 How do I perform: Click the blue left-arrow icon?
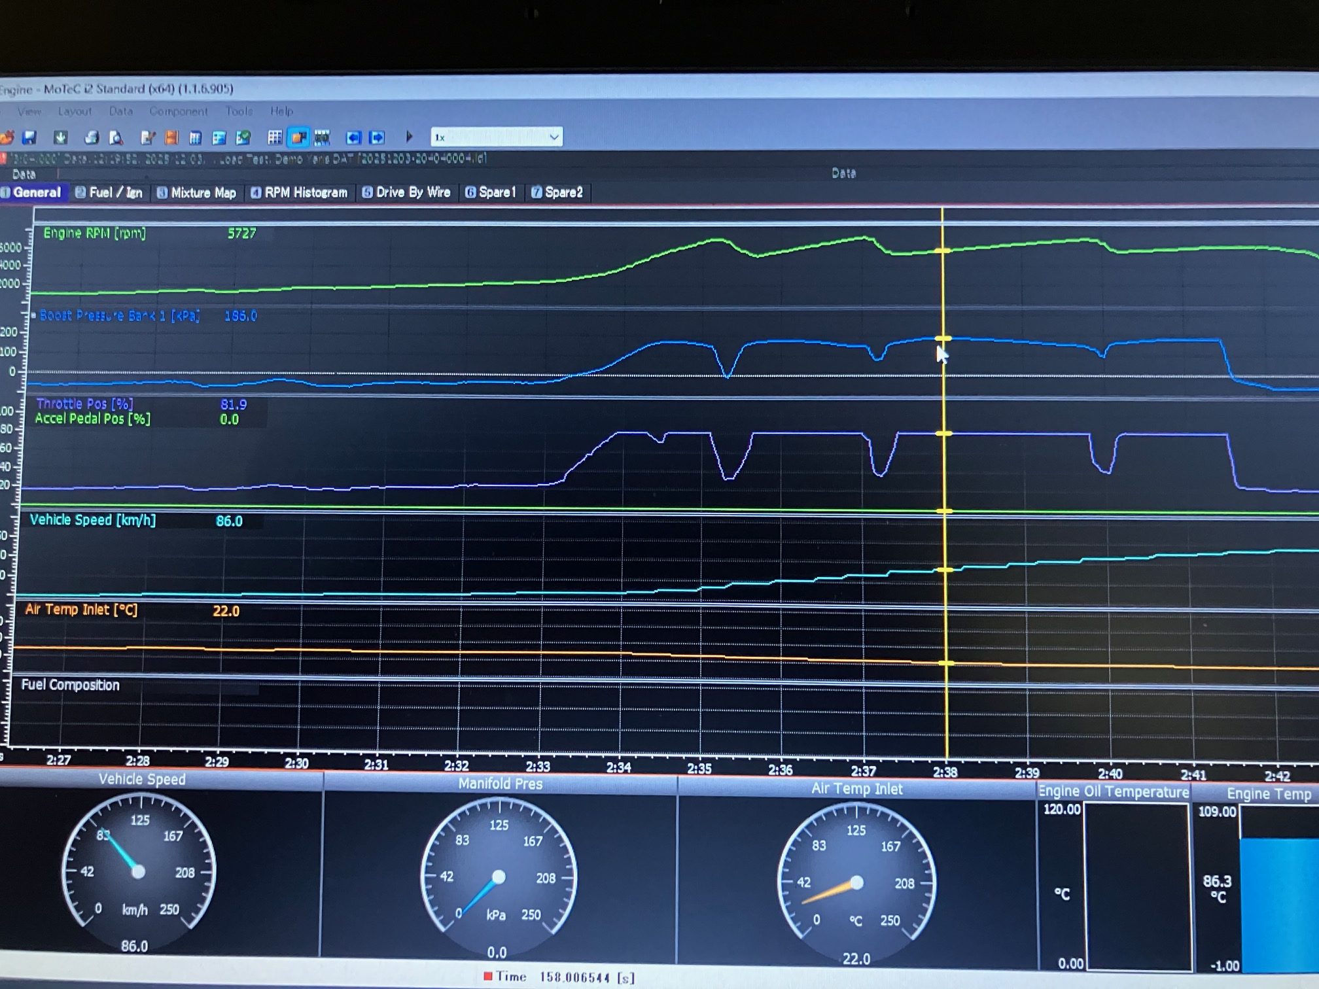pos(353,137)
